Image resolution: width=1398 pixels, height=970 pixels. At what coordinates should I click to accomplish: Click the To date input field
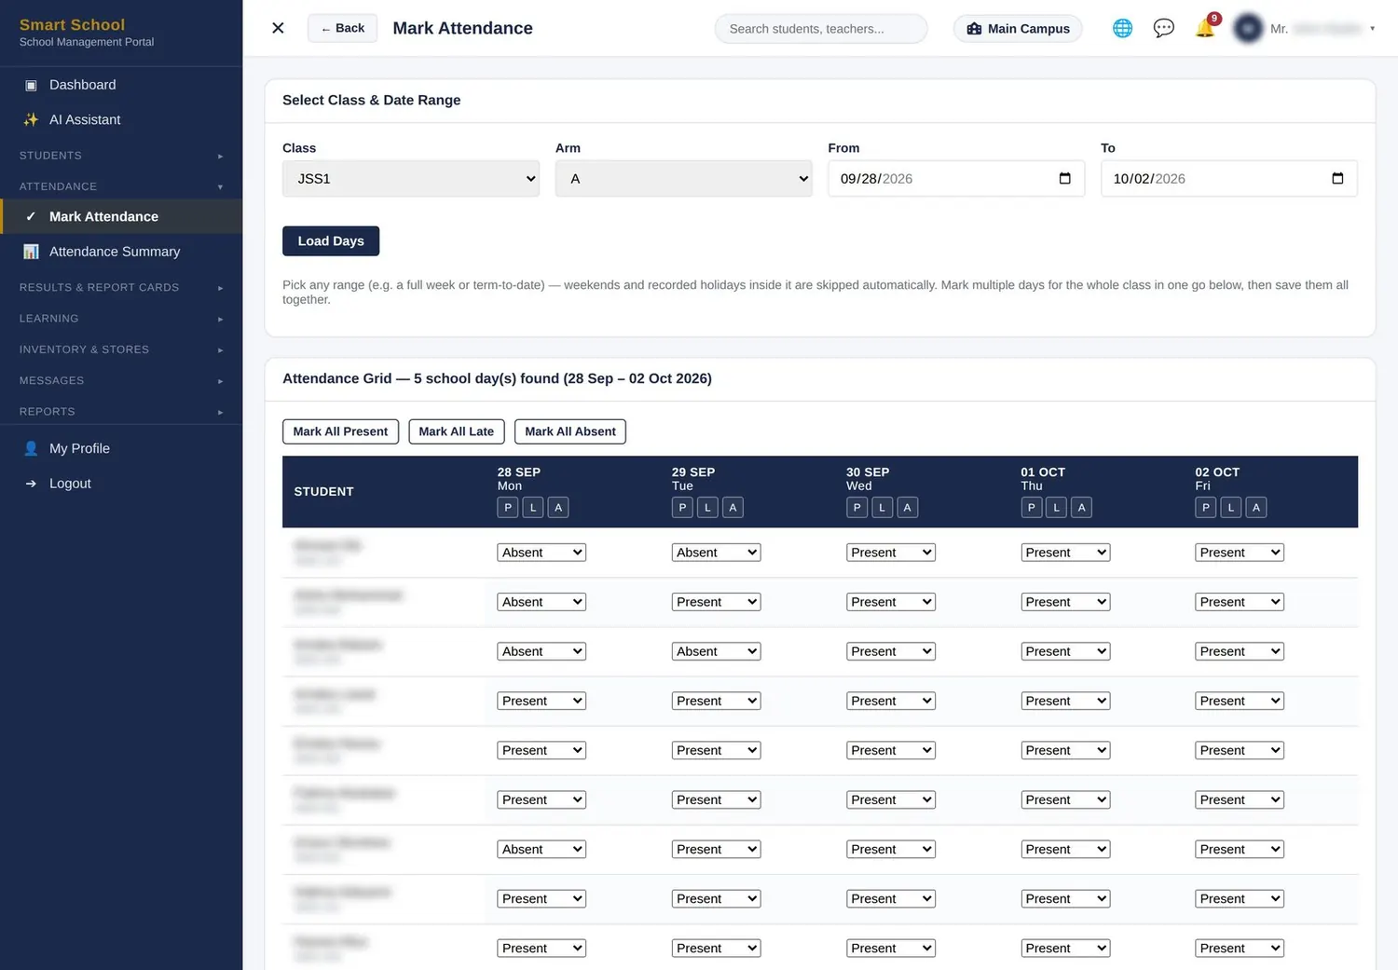point(1228,178)
